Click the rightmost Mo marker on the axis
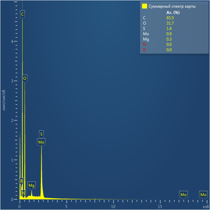210x210 pixels. point(203,194)
